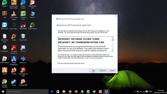Open the Roblox Player shortcut

coord(5,60)
